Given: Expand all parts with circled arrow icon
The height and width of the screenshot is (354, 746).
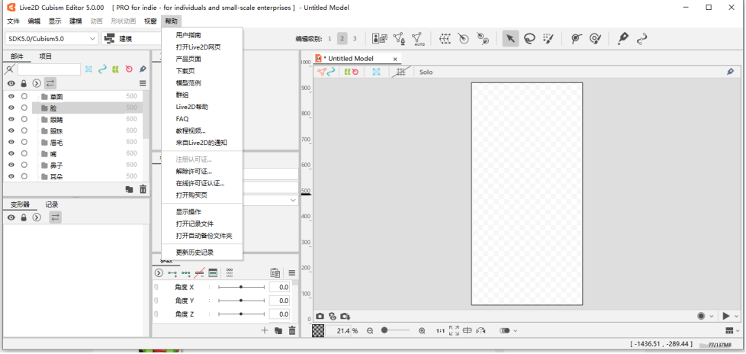Looking at the screenshot, I should (x=37, y=83).
